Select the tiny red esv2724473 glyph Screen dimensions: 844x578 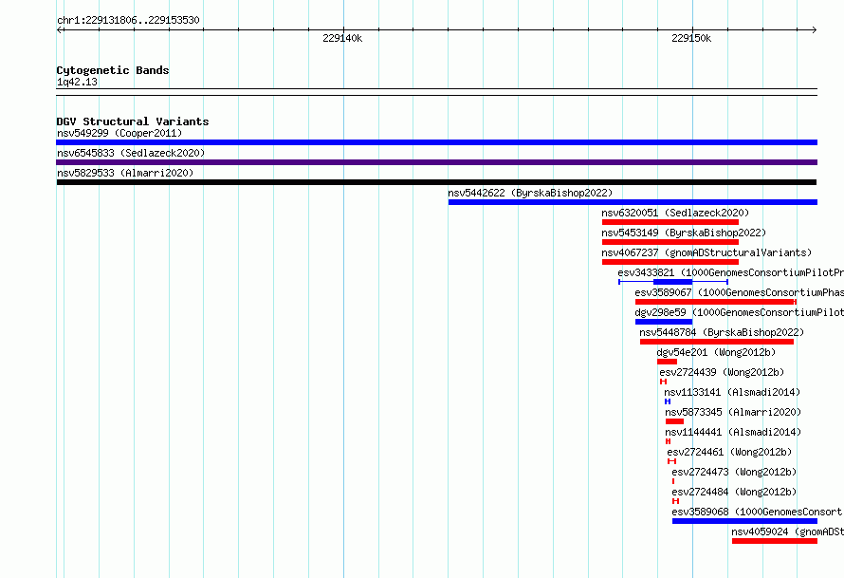pyautogui.click(x=673, y=481)
